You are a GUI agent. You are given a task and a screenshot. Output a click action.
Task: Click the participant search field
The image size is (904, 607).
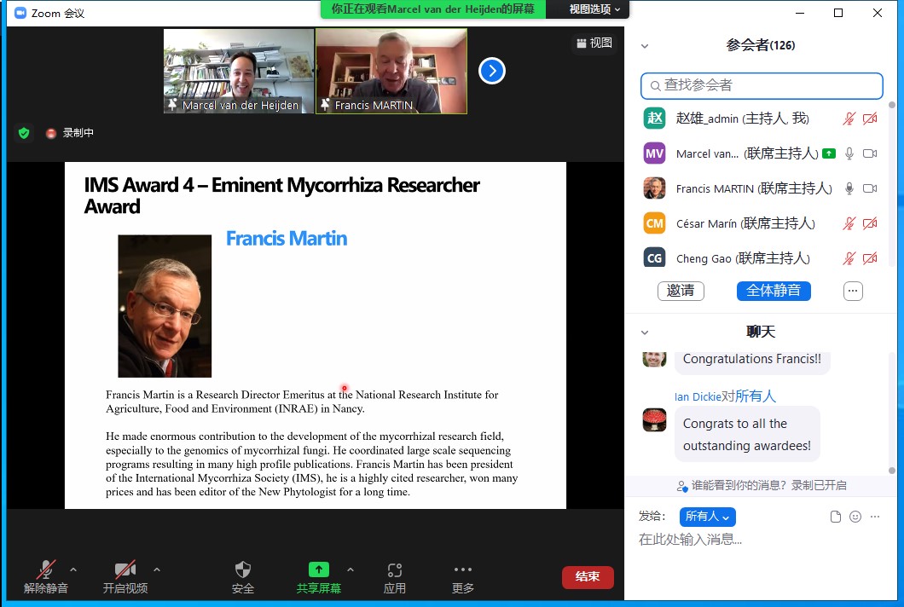[x=762, y=85]
